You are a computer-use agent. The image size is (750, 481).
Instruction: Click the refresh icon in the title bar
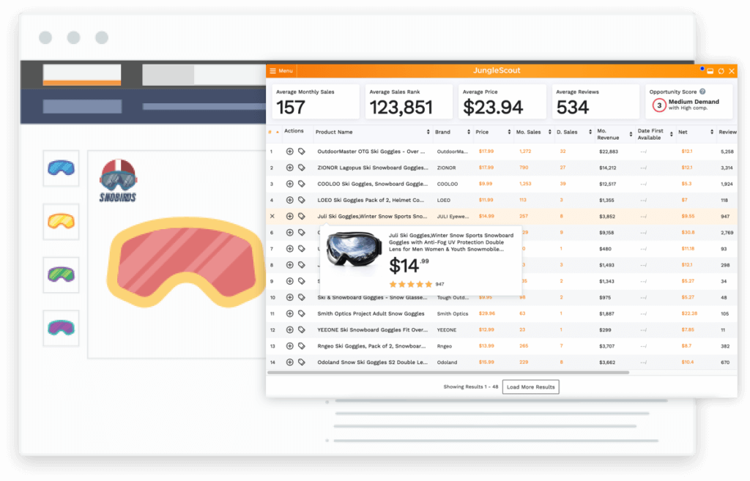721,71
